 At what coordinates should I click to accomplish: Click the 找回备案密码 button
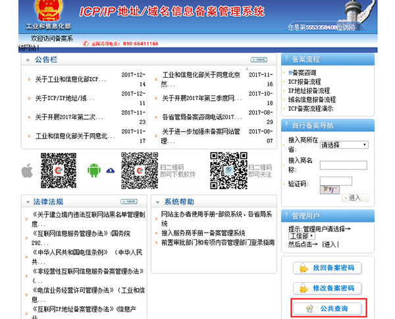pos(327,268)
